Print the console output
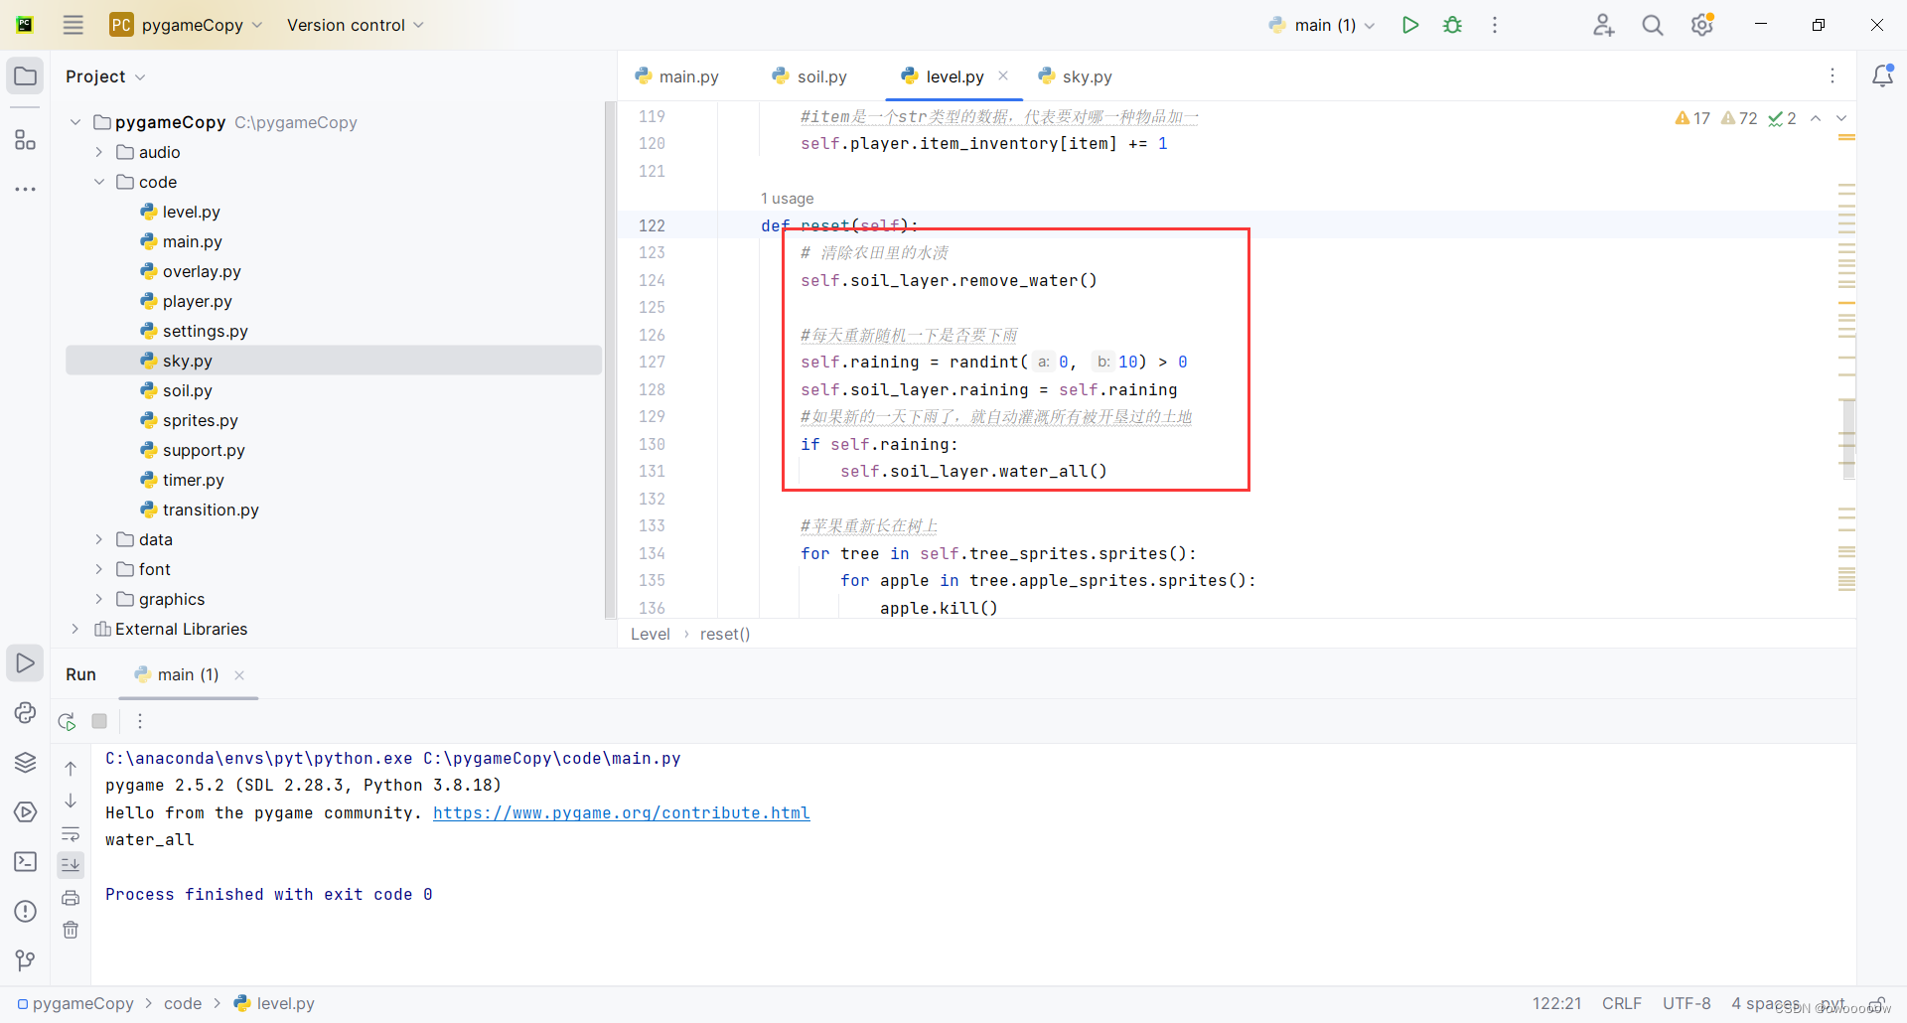This screenshot has width=1907, height=1023. coord(71,898)
